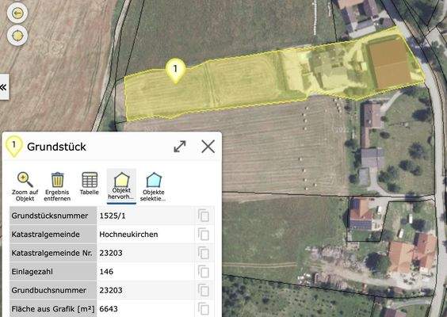Copy the Grundbuchsnummer value

(x=203, y=290)
